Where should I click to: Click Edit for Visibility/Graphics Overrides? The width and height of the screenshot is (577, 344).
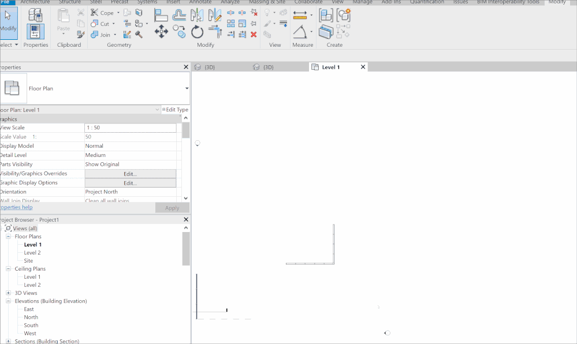tap(130, 174)
